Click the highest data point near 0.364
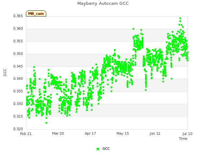Screen dimensions: 207x155 coord(180,18)
